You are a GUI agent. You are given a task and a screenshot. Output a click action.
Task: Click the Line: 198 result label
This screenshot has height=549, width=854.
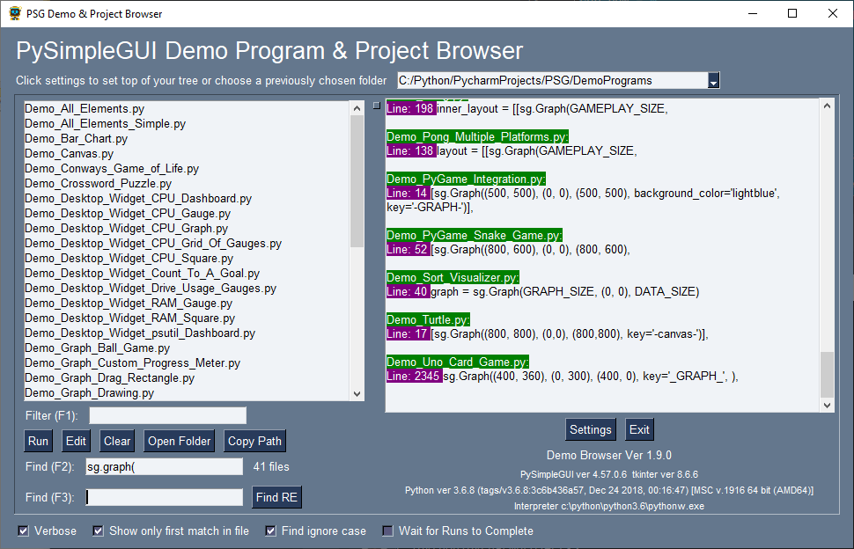[411, 108]
